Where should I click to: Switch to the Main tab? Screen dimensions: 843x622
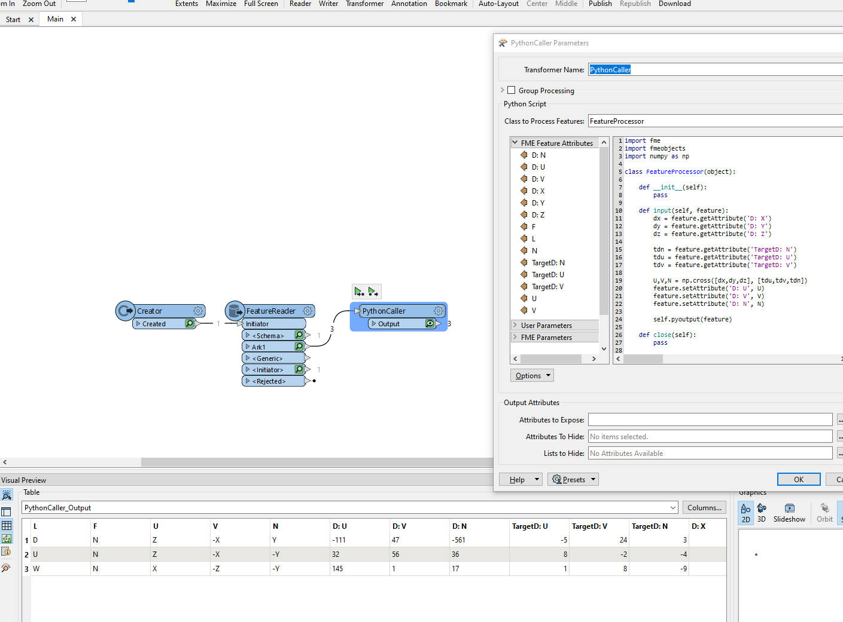(x=55, y=19)
